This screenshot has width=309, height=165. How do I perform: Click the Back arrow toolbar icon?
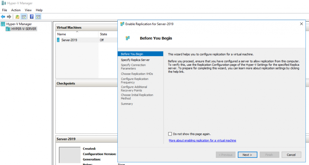(3, 17)
